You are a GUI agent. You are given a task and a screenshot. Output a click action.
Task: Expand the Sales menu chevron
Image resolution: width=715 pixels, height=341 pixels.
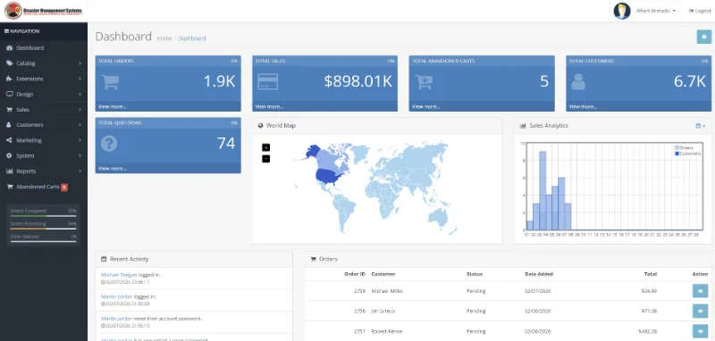80,110
